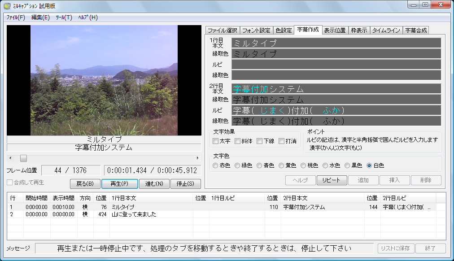Viewport: 454px width, 261px height.
Task: Select the 黄色 yellow text color
Action: click(x=282, y=165)
